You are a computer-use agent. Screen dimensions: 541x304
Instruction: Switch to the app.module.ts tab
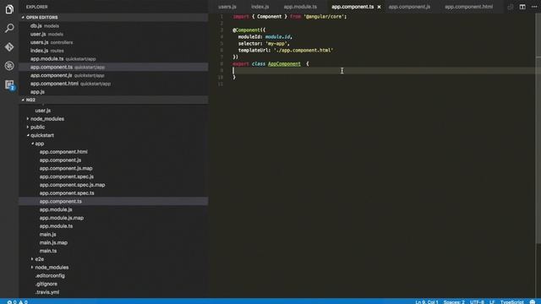tap(300, 7)
